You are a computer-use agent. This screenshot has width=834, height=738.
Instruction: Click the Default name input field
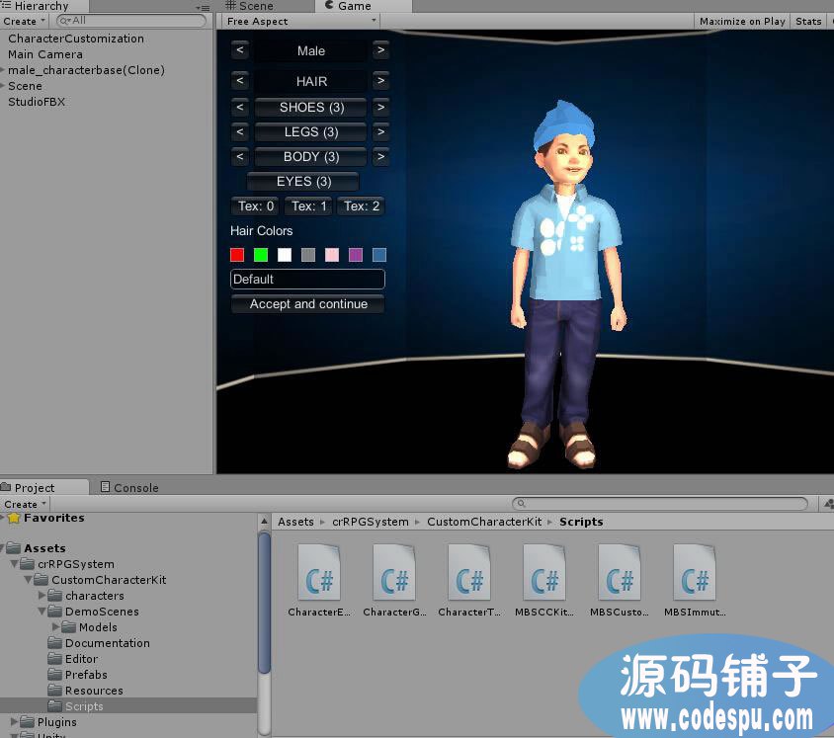308,280
